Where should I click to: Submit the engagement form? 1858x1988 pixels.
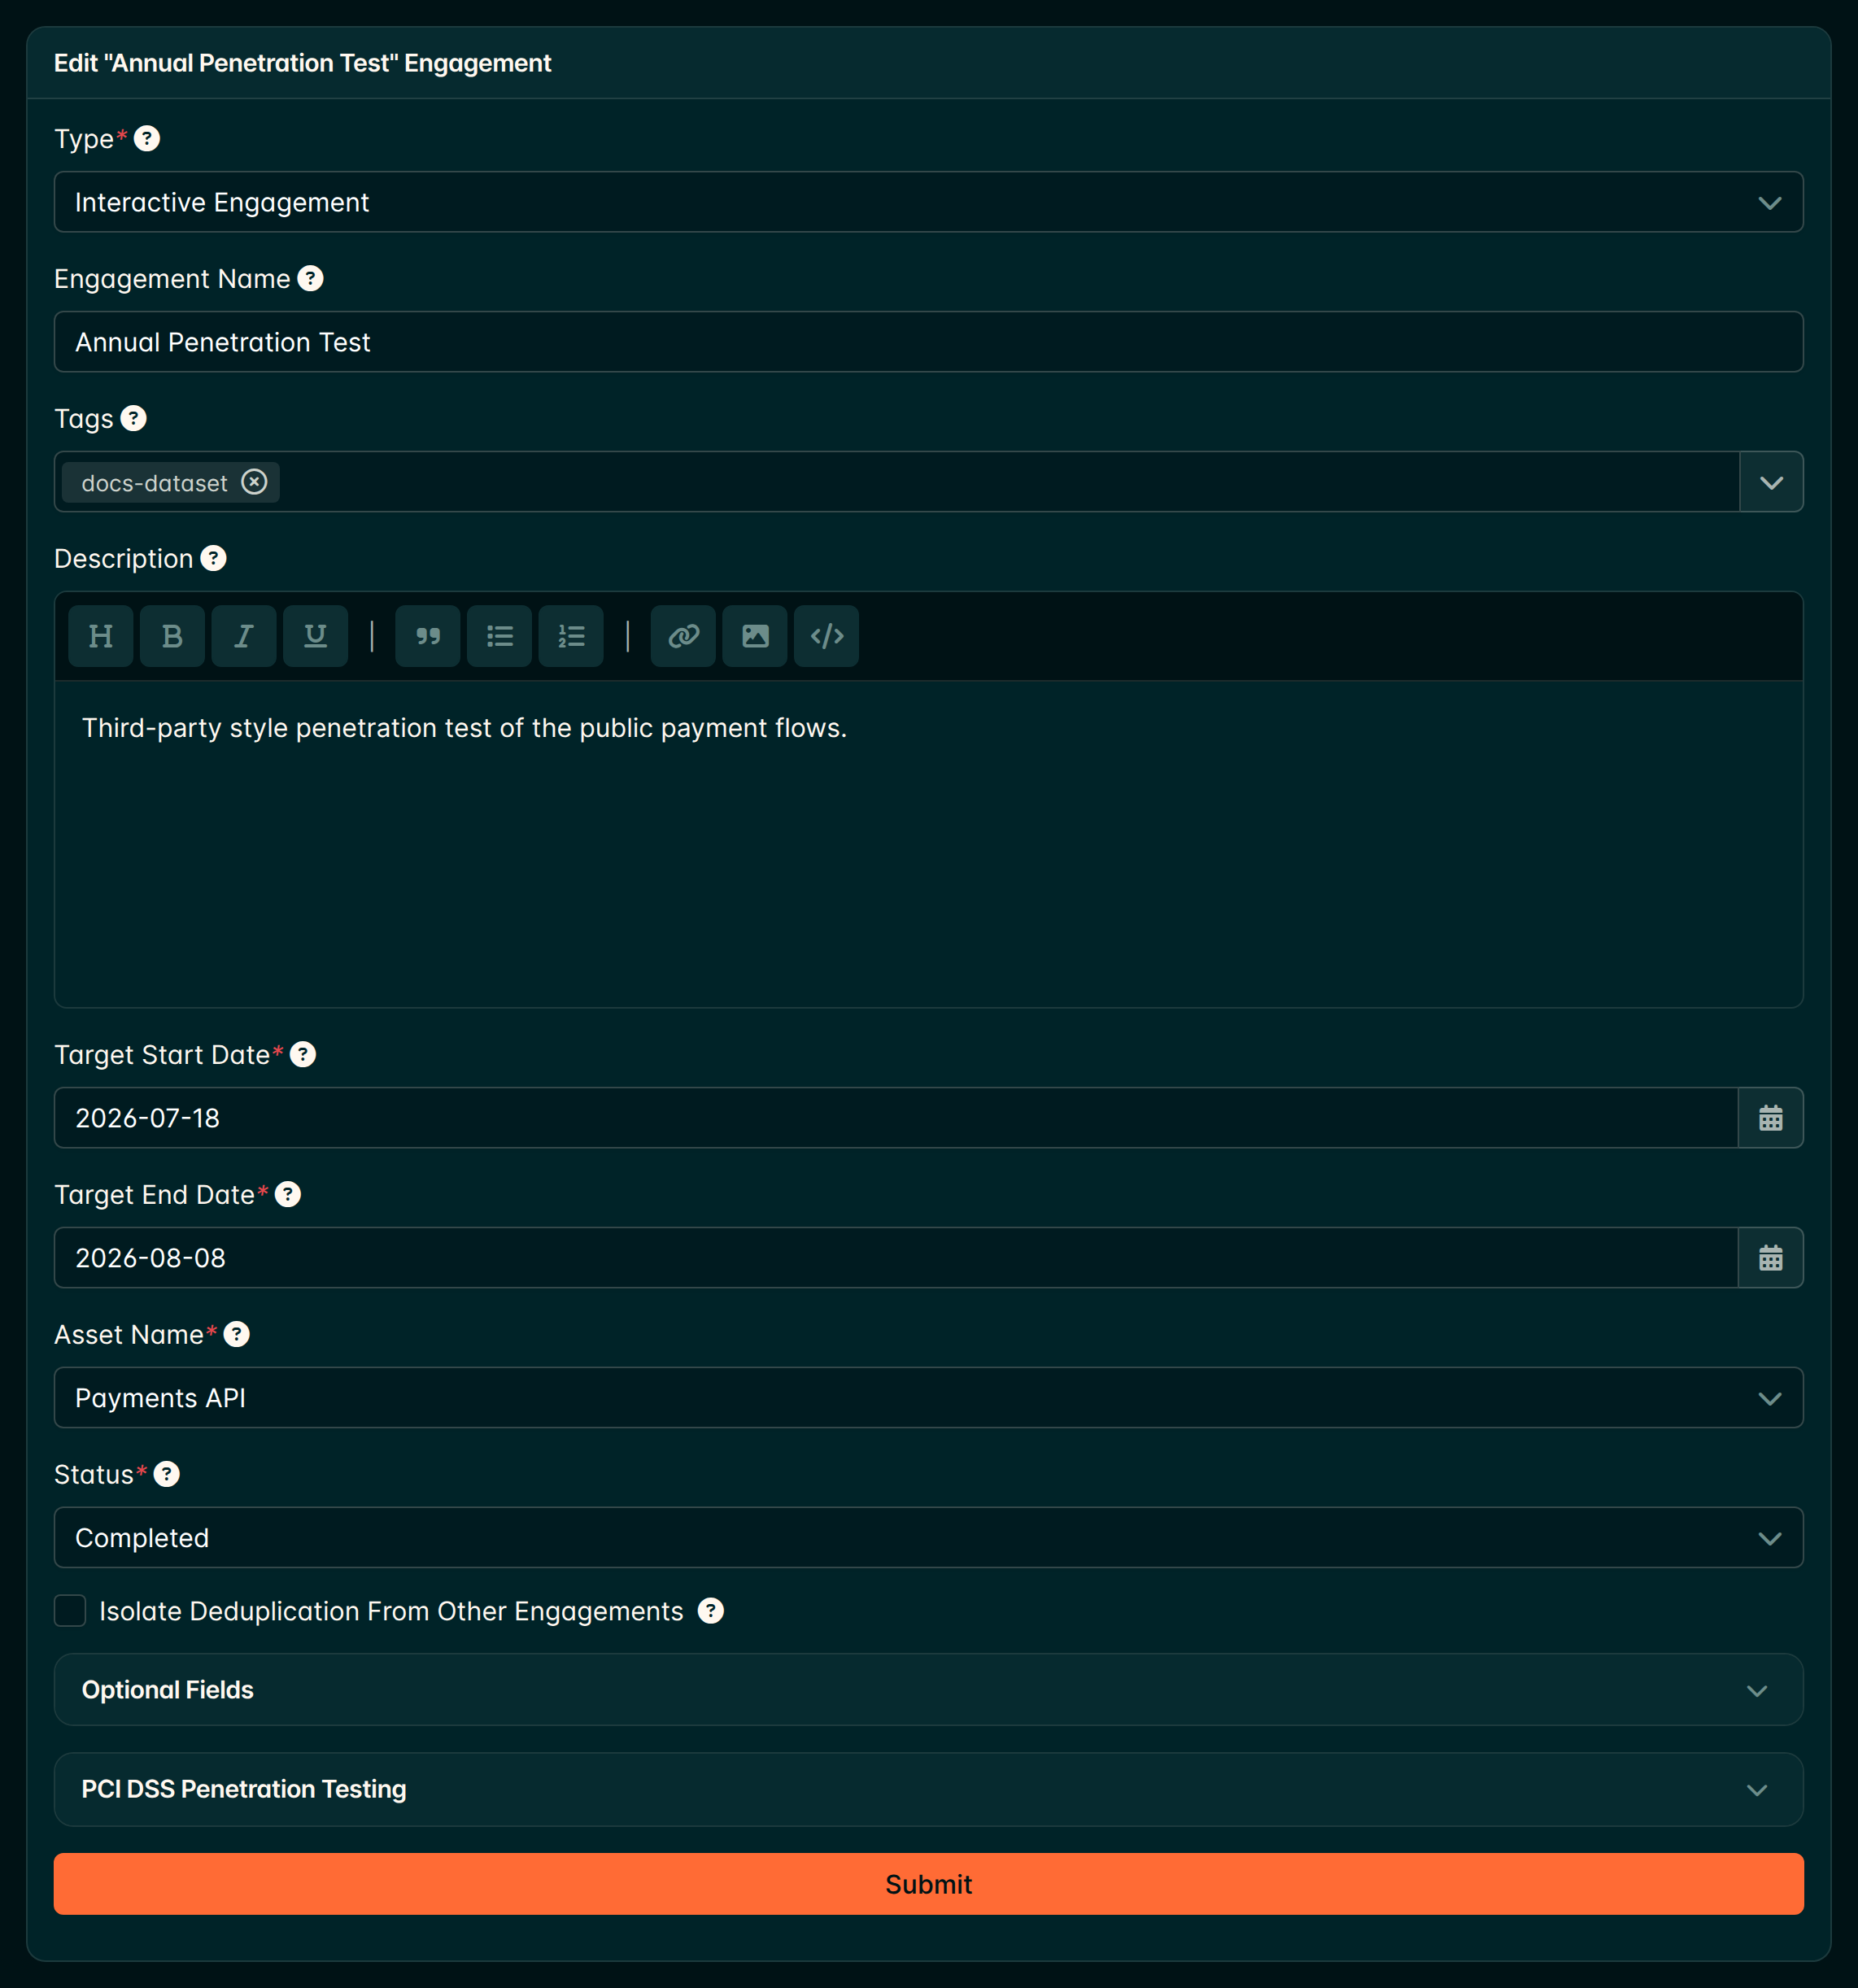click(928, 1884)
